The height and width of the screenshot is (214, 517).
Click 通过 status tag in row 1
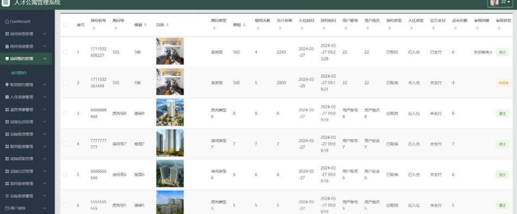click(x=502, y=52)
